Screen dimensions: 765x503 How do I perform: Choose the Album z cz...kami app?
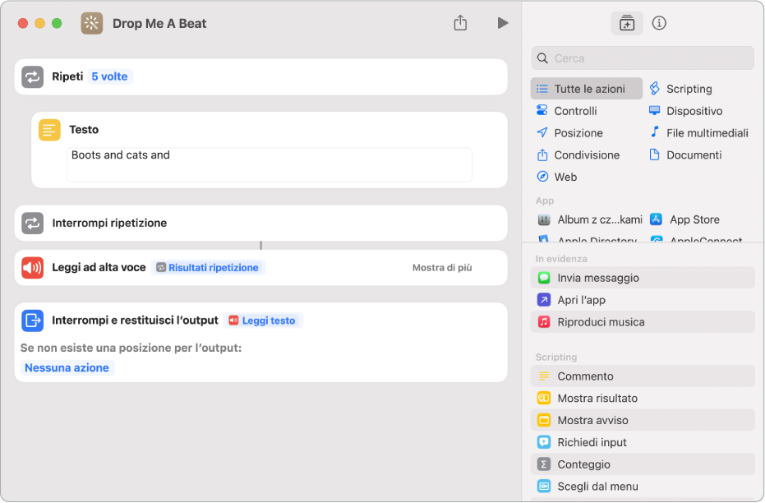point(590,219)
